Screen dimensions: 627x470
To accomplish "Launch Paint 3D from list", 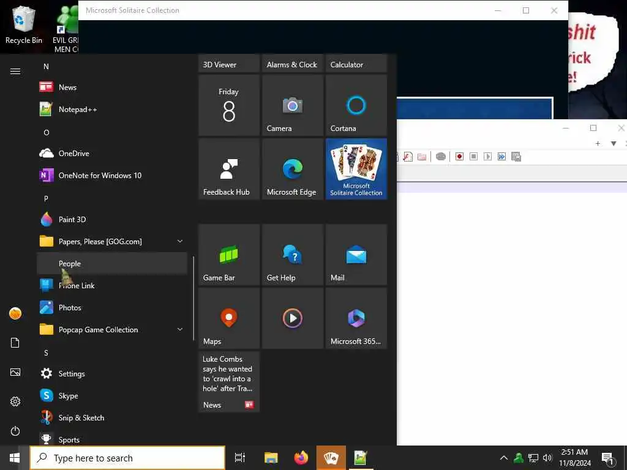I will (111, 220).
